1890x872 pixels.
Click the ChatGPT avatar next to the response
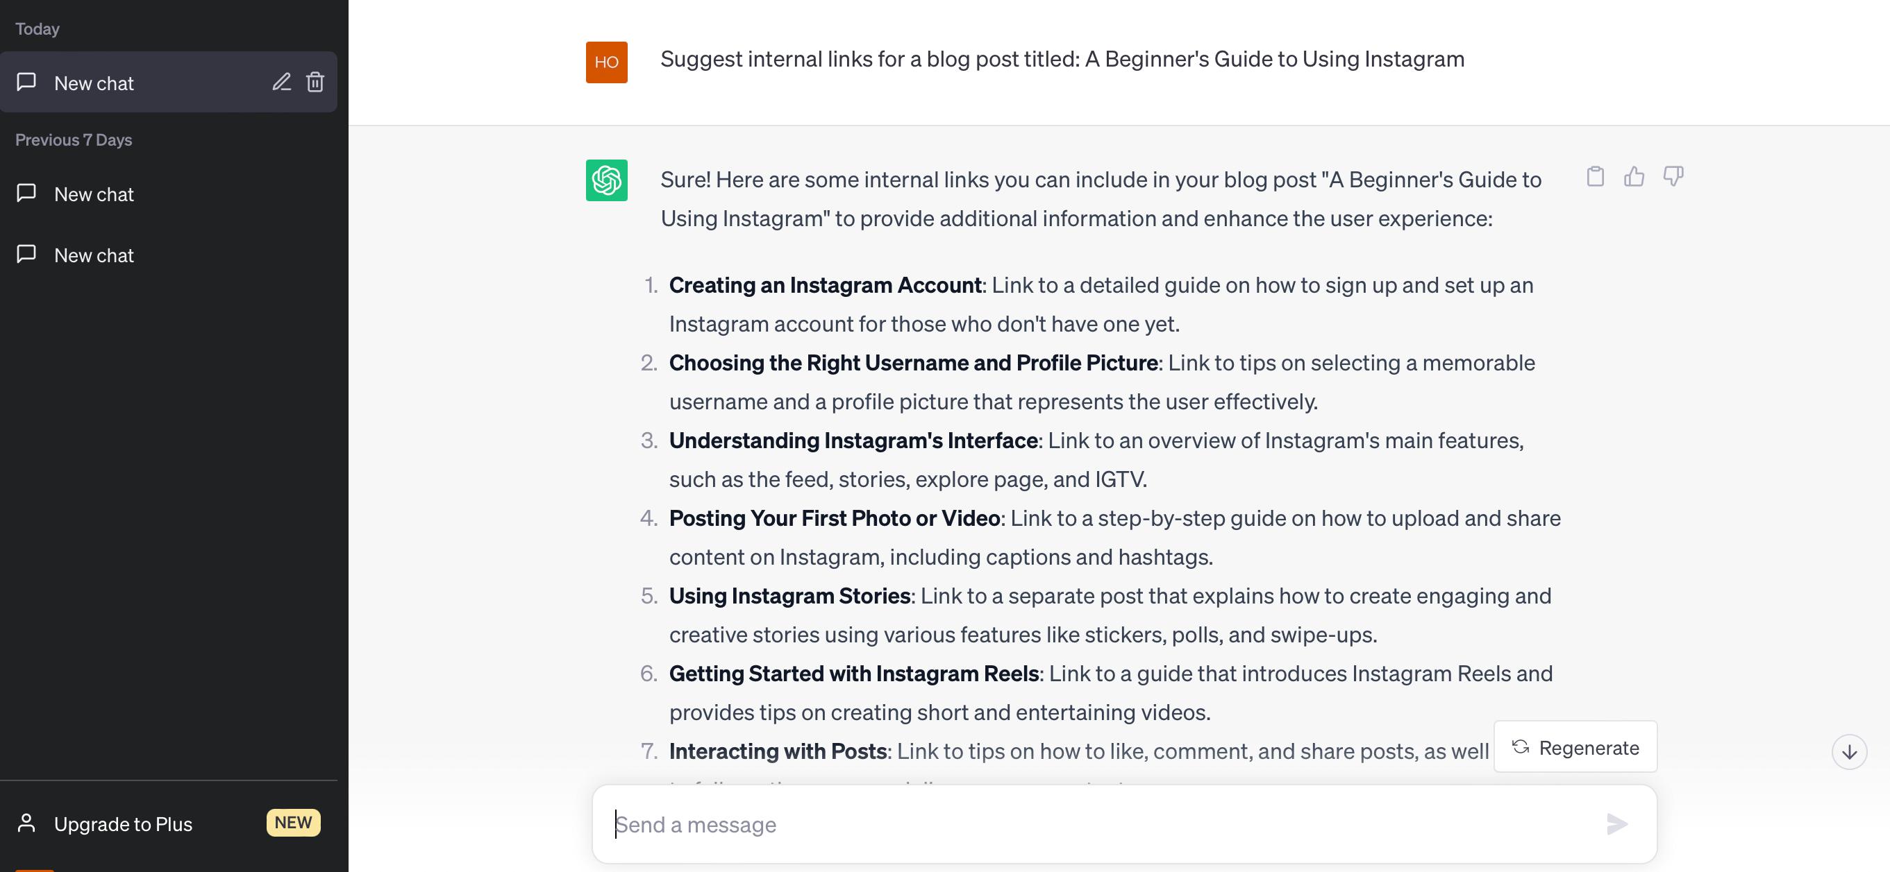606,180
